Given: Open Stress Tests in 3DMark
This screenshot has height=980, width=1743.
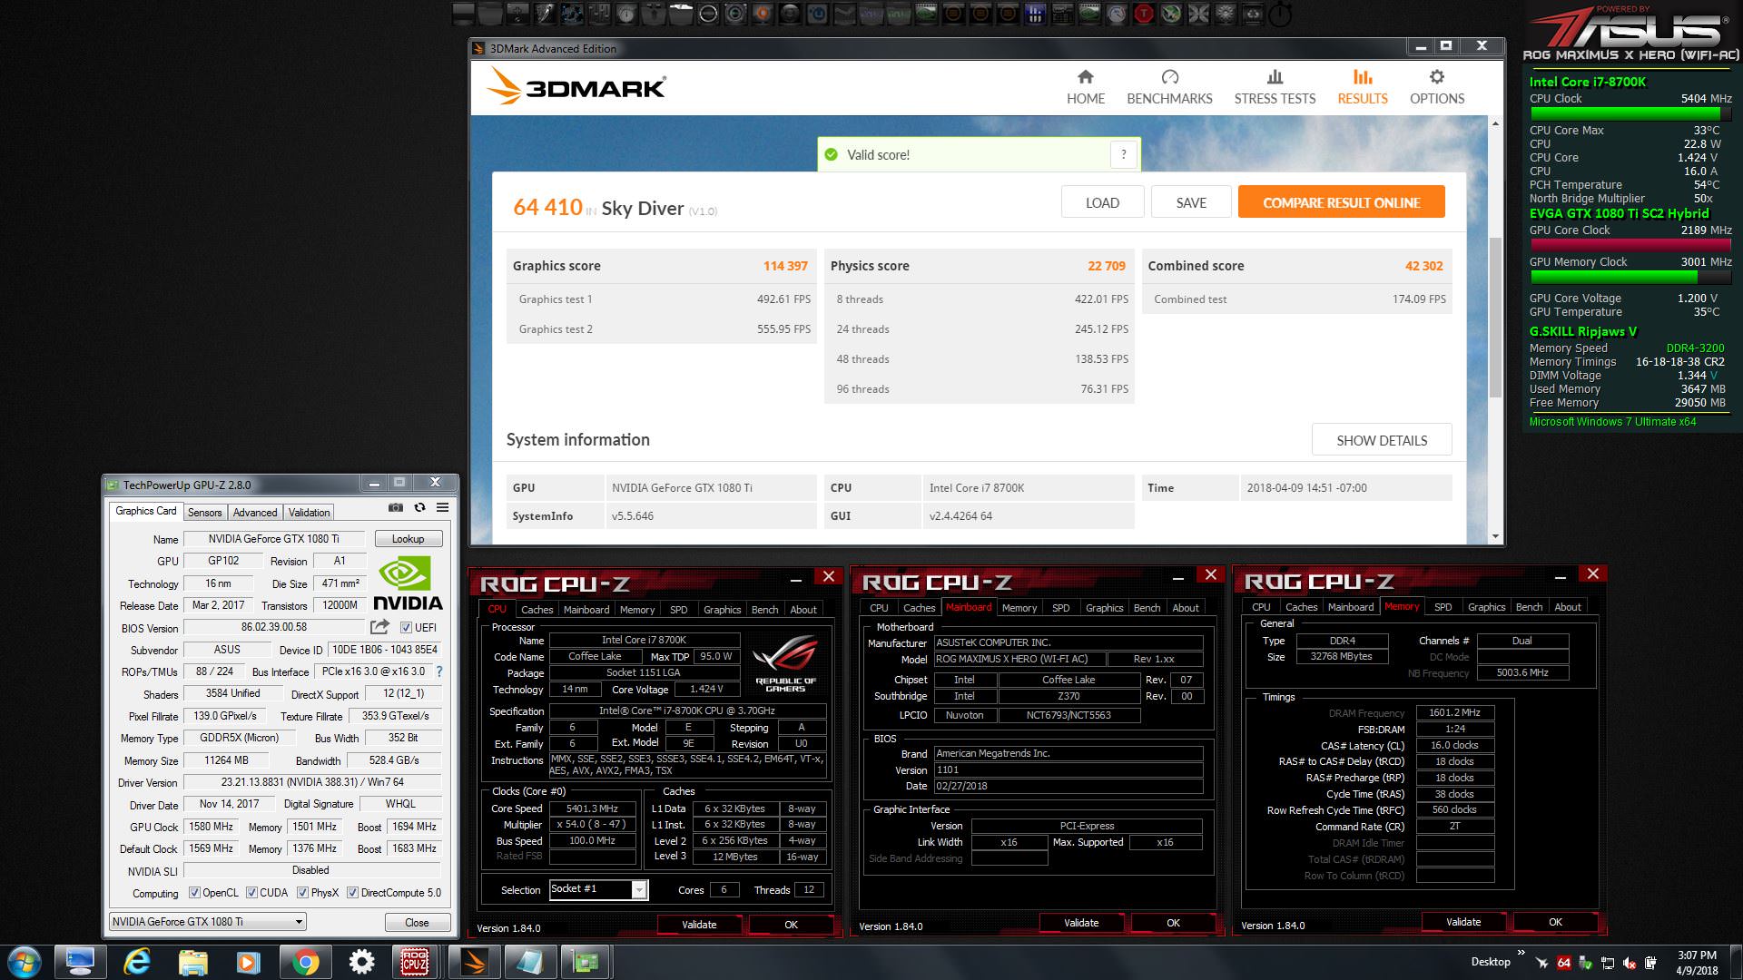Looking at the screenshot, I should (x=1275, y=88).
